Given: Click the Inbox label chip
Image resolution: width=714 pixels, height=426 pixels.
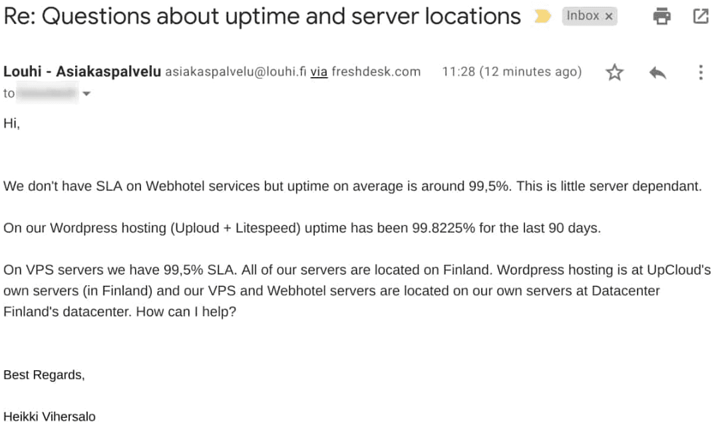Looking at the screenshot, I should [x=582, y=17].
